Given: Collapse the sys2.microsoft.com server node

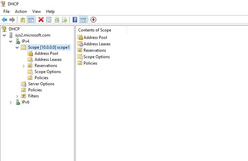Looking at the screenshot, I should [x=4, y=35].
